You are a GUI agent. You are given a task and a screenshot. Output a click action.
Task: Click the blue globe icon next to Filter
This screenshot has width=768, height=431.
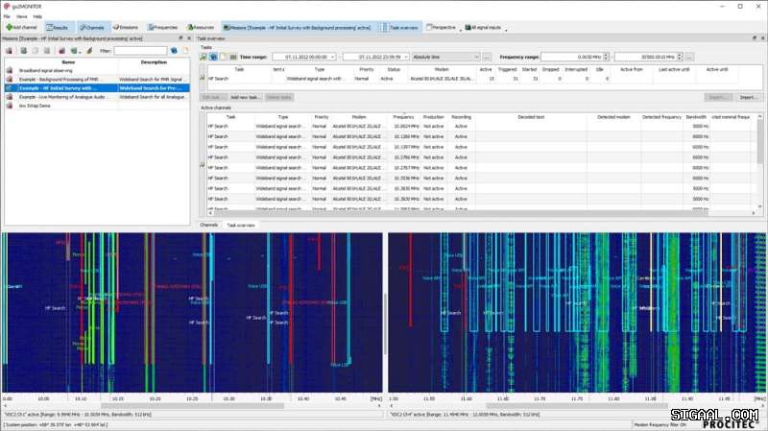click(174, 51)
